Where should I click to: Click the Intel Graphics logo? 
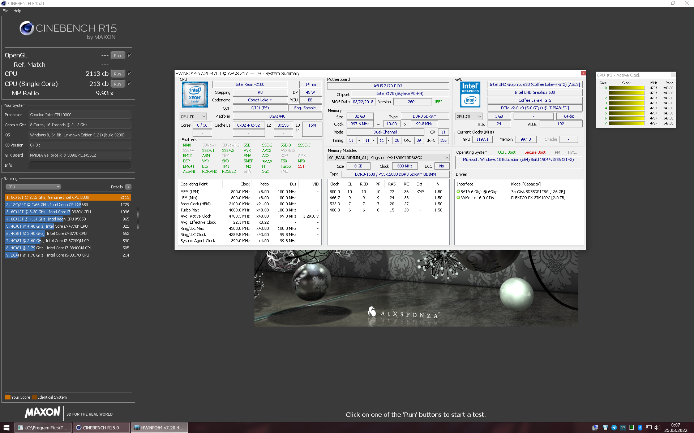click(470, 95)
